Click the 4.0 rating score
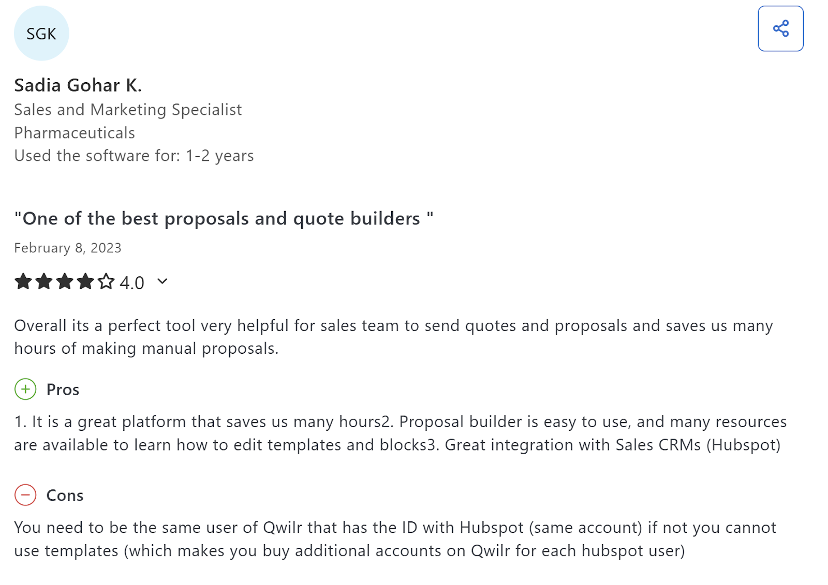This screenshot has width=828, height=585. pyautogui.click(x=132, y=283)
